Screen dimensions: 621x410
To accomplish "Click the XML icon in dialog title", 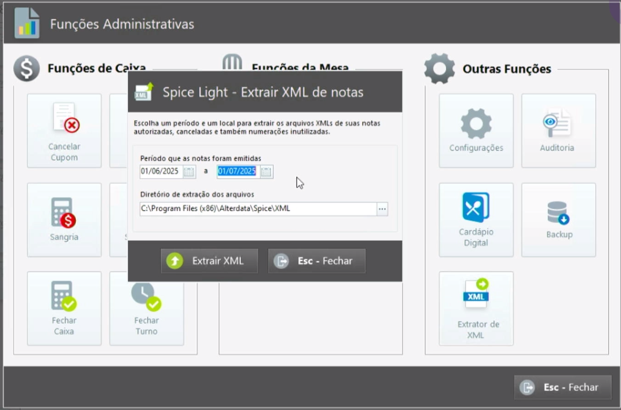I will [x=144, y=92].
